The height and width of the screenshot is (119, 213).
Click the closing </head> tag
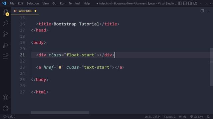pyautogui.click(x=40, y=30)
